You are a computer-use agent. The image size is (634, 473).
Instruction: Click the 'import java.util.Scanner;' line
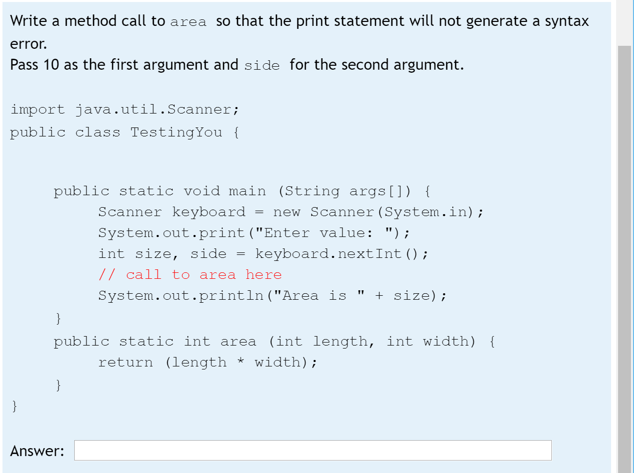pyautogui.click(x=125, y=110)
